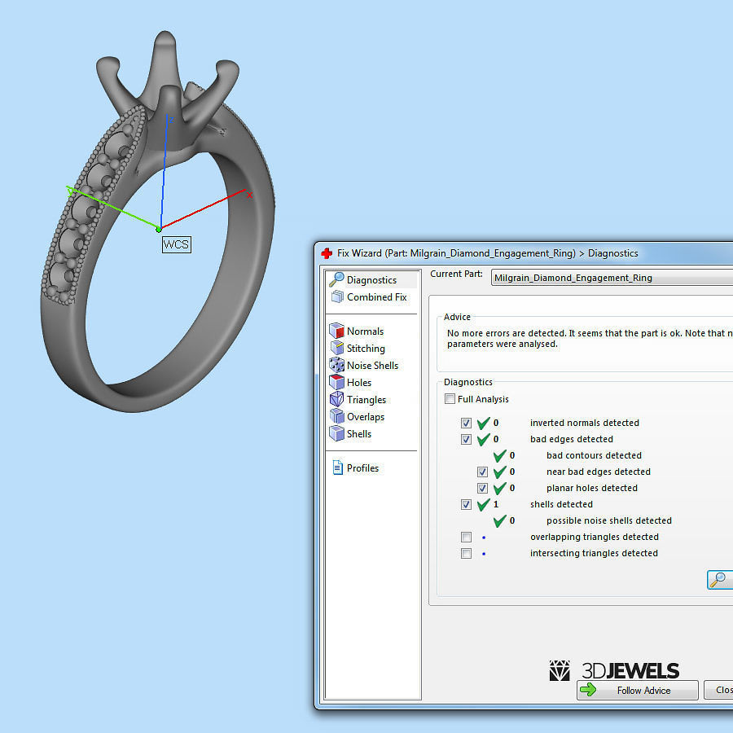The image size is (733, 733).
Task: Click the green WCS origin point
Action: point(159,229)
